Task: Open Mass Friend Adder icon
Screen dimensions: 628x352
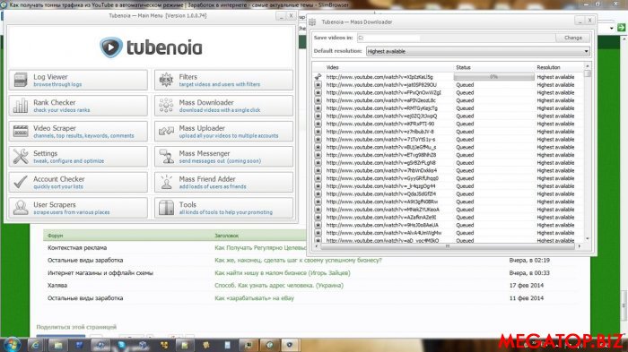Action: pos(166,182)
